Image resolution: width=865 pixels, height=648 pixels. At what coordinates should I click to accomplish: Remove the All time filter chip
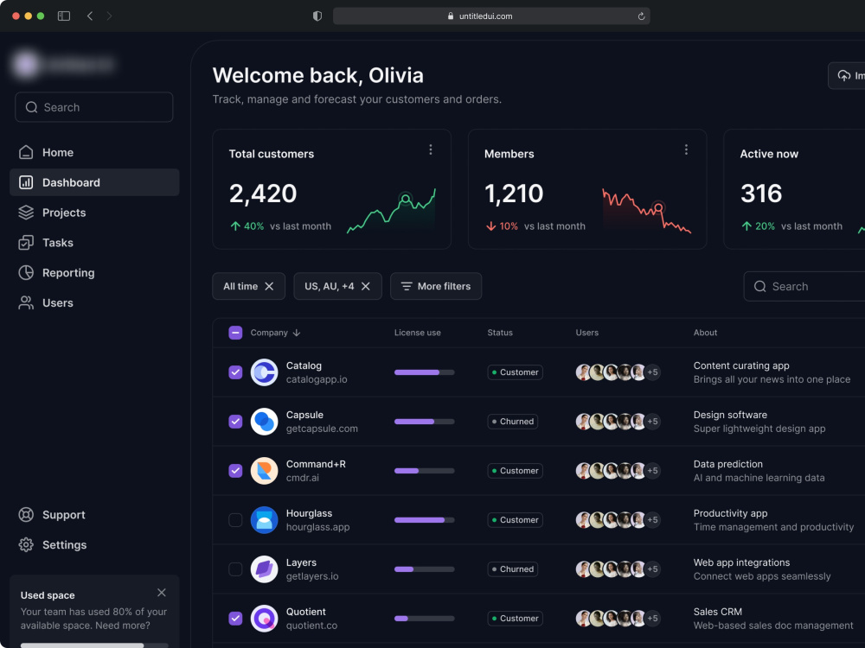268,286
